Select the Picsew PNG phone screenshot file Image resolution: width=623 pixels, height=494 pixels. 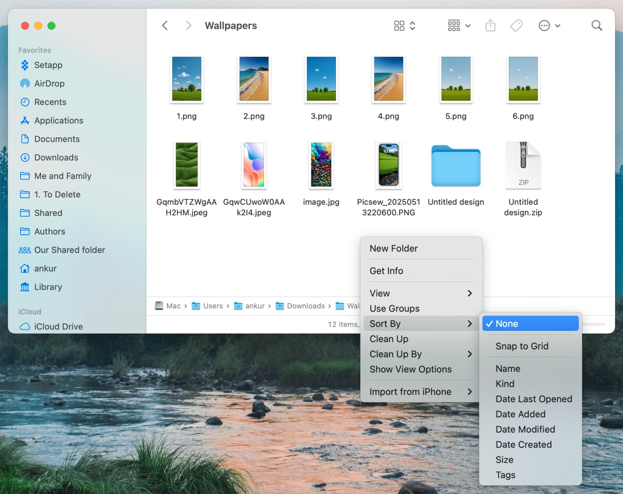388,165
